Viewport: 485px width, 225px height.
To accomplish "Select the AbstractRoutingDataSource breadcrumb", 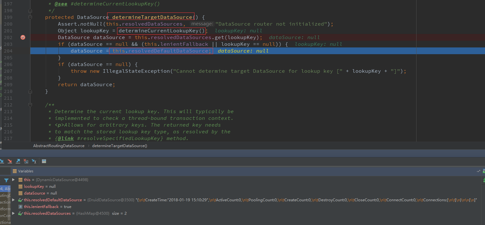I will (x=59, y=146).
